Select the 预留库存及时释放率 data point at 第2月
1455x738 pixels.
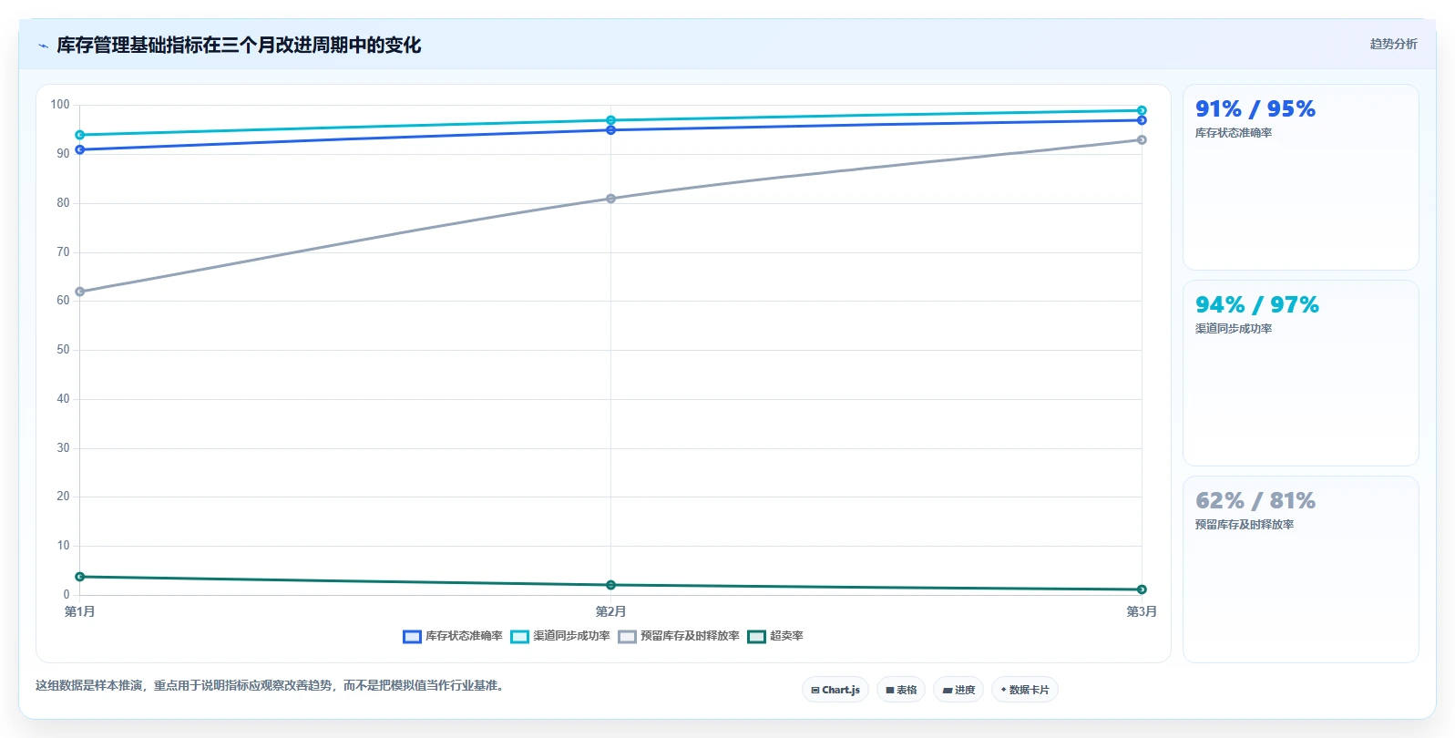pyautogui.click(x=610, y=199)
